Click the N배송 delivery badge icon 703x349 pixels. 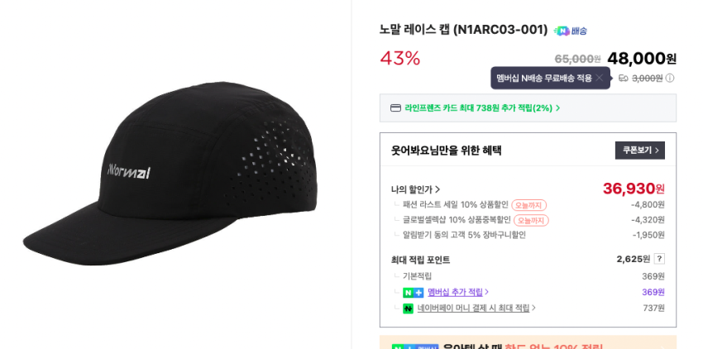(570, 31)
